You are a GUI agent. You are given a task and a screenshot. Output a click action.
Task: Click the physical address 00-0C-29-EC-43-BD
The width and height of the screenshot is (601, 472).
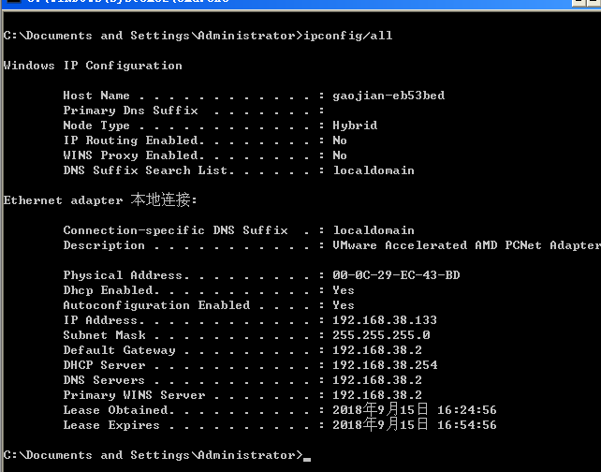click(x=396, y=275)
